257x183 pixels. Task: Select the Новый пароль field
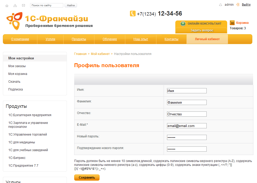(187, 137)
